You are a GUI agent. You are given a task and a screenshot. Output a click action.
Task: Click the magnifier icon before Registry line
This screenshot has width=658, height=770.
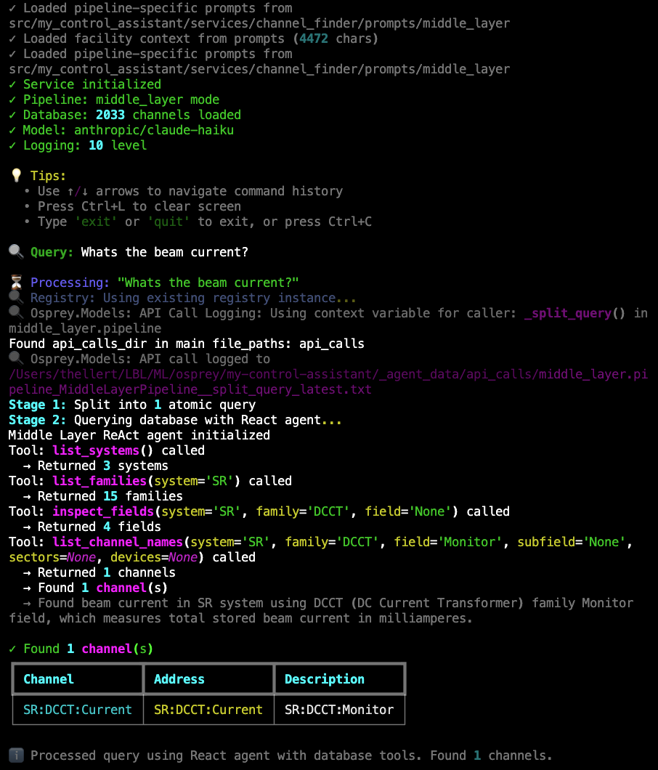click(16, 298)
